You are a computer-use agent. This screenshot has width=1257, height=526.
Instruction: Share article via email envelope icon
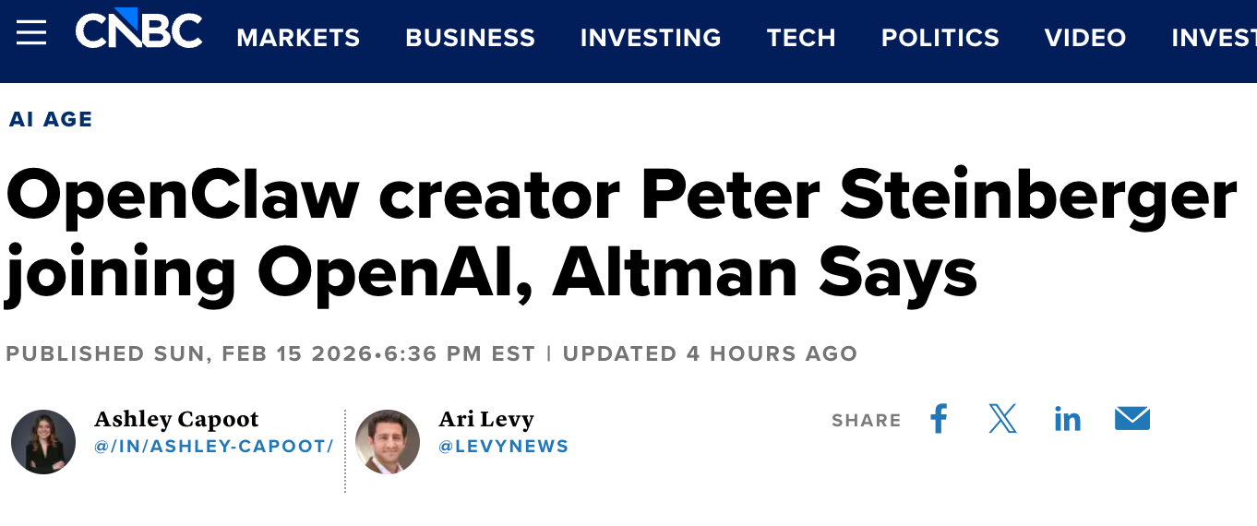click(1131, 419)
